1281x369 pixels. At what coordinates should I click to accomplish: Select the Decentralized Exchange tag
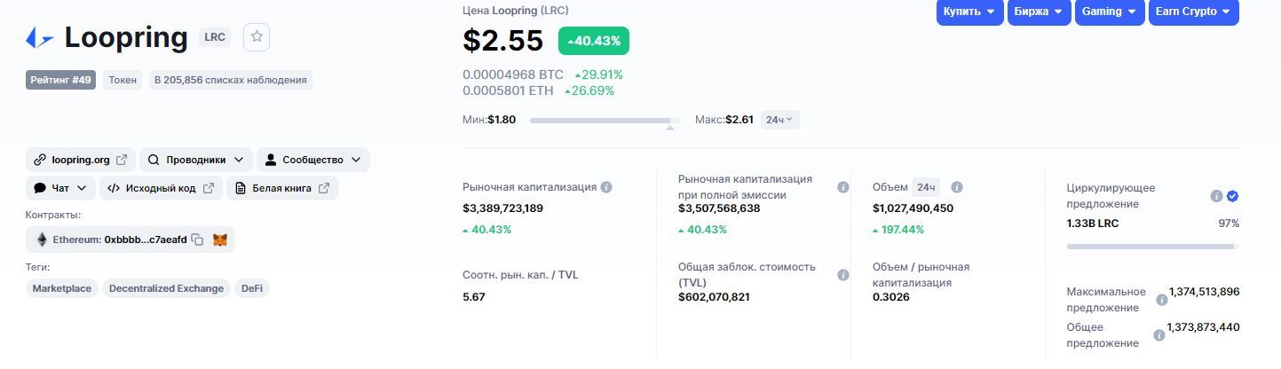pos(167,288)
